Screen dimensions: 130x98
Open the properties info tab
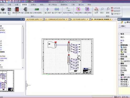[127, 22]
